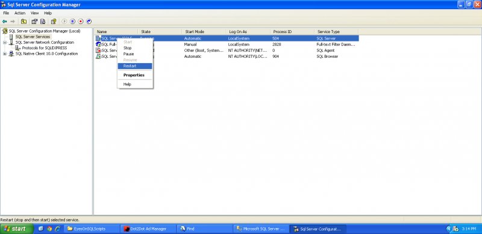The height and width of the screenshot is (234, 482).
Task: Switch to Dot2Dot Ad Manager taskbar window
Action: tap(149, 229)
